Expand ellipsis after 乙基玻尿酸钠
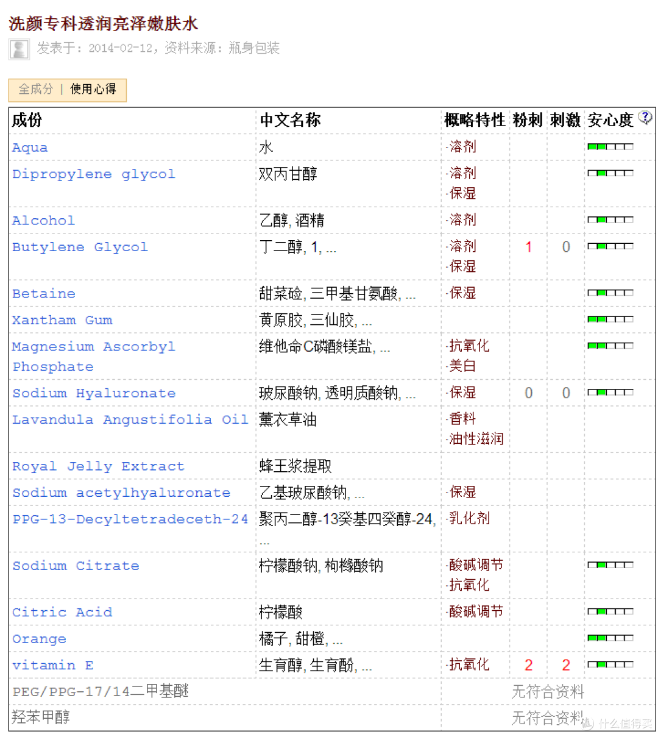 (x=359, y=496)
